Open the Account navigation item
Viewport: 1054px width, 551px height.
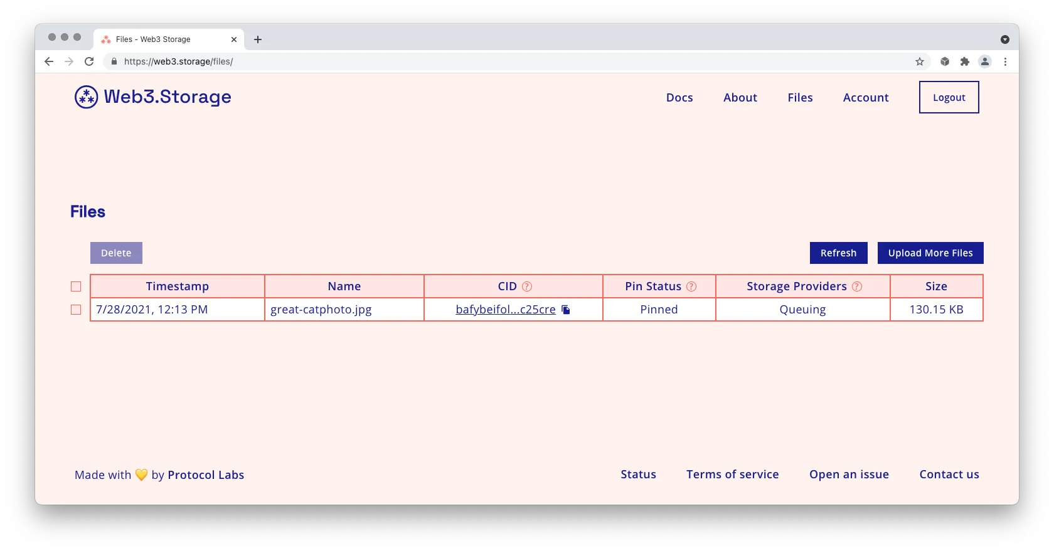pos(866,98)
